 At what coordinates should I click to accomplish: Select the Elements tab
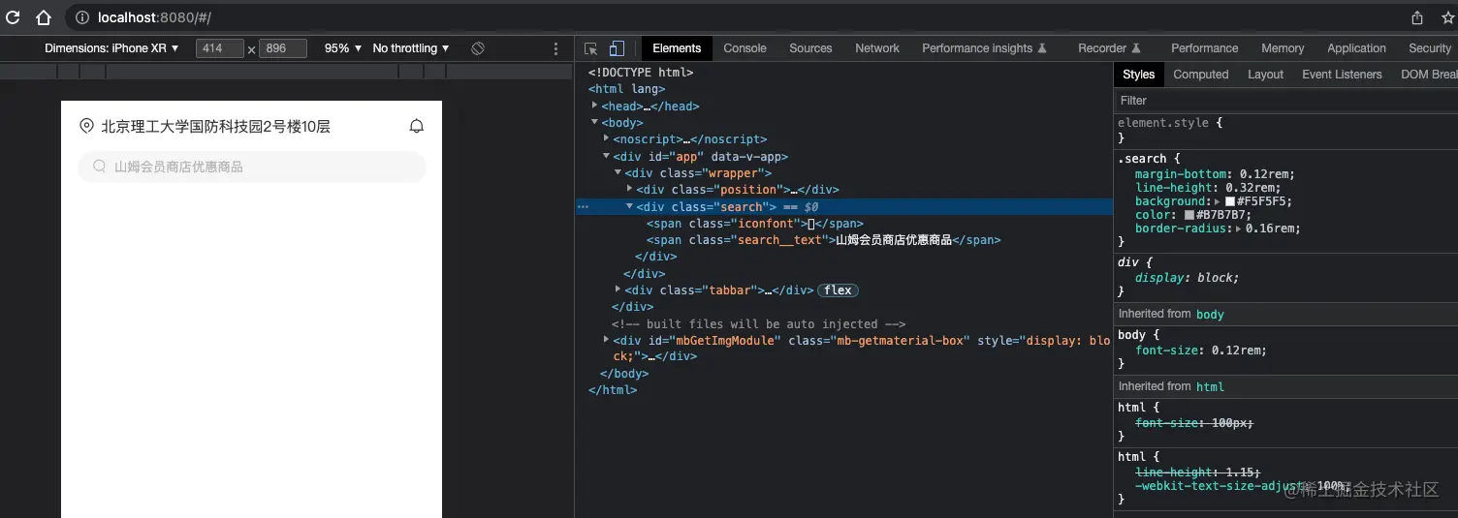click(x=677, y=48)
